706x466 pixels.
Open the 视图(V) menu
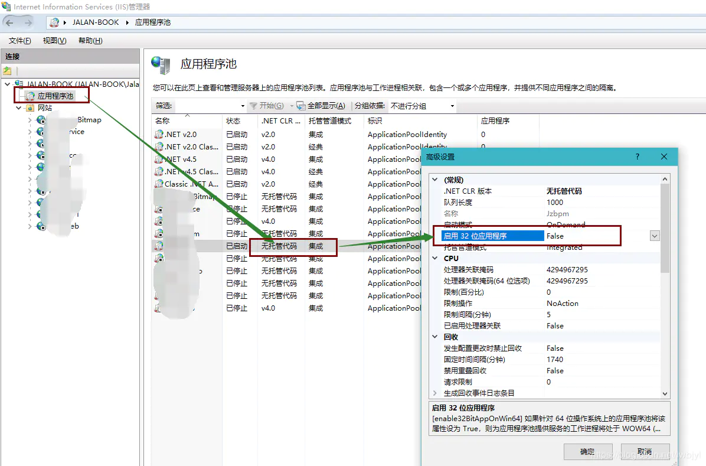point(54,40)
